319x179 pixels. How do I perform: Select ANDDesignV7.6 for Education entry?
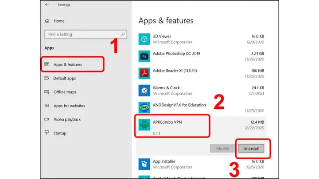point(201,107)
